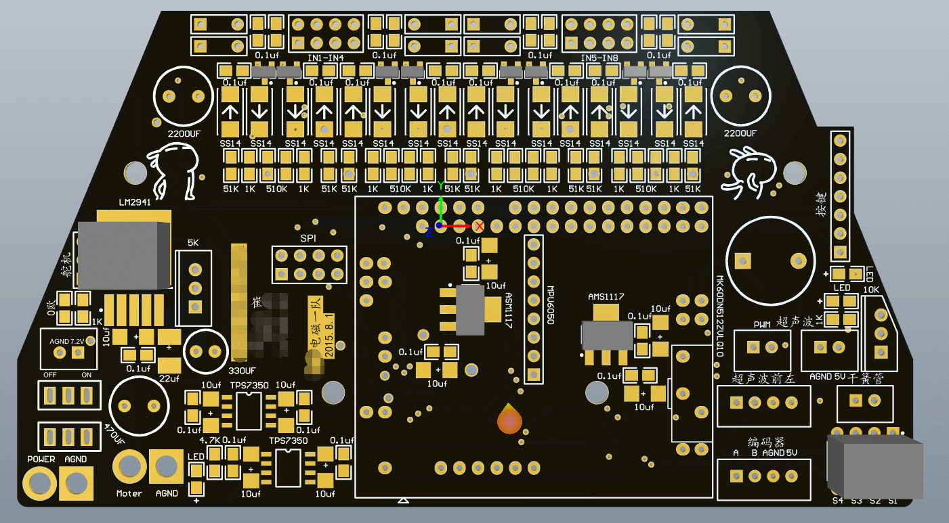Select the round Moter solder pad
This screenshot has width=949, height=523.
[x=129, y=466]
